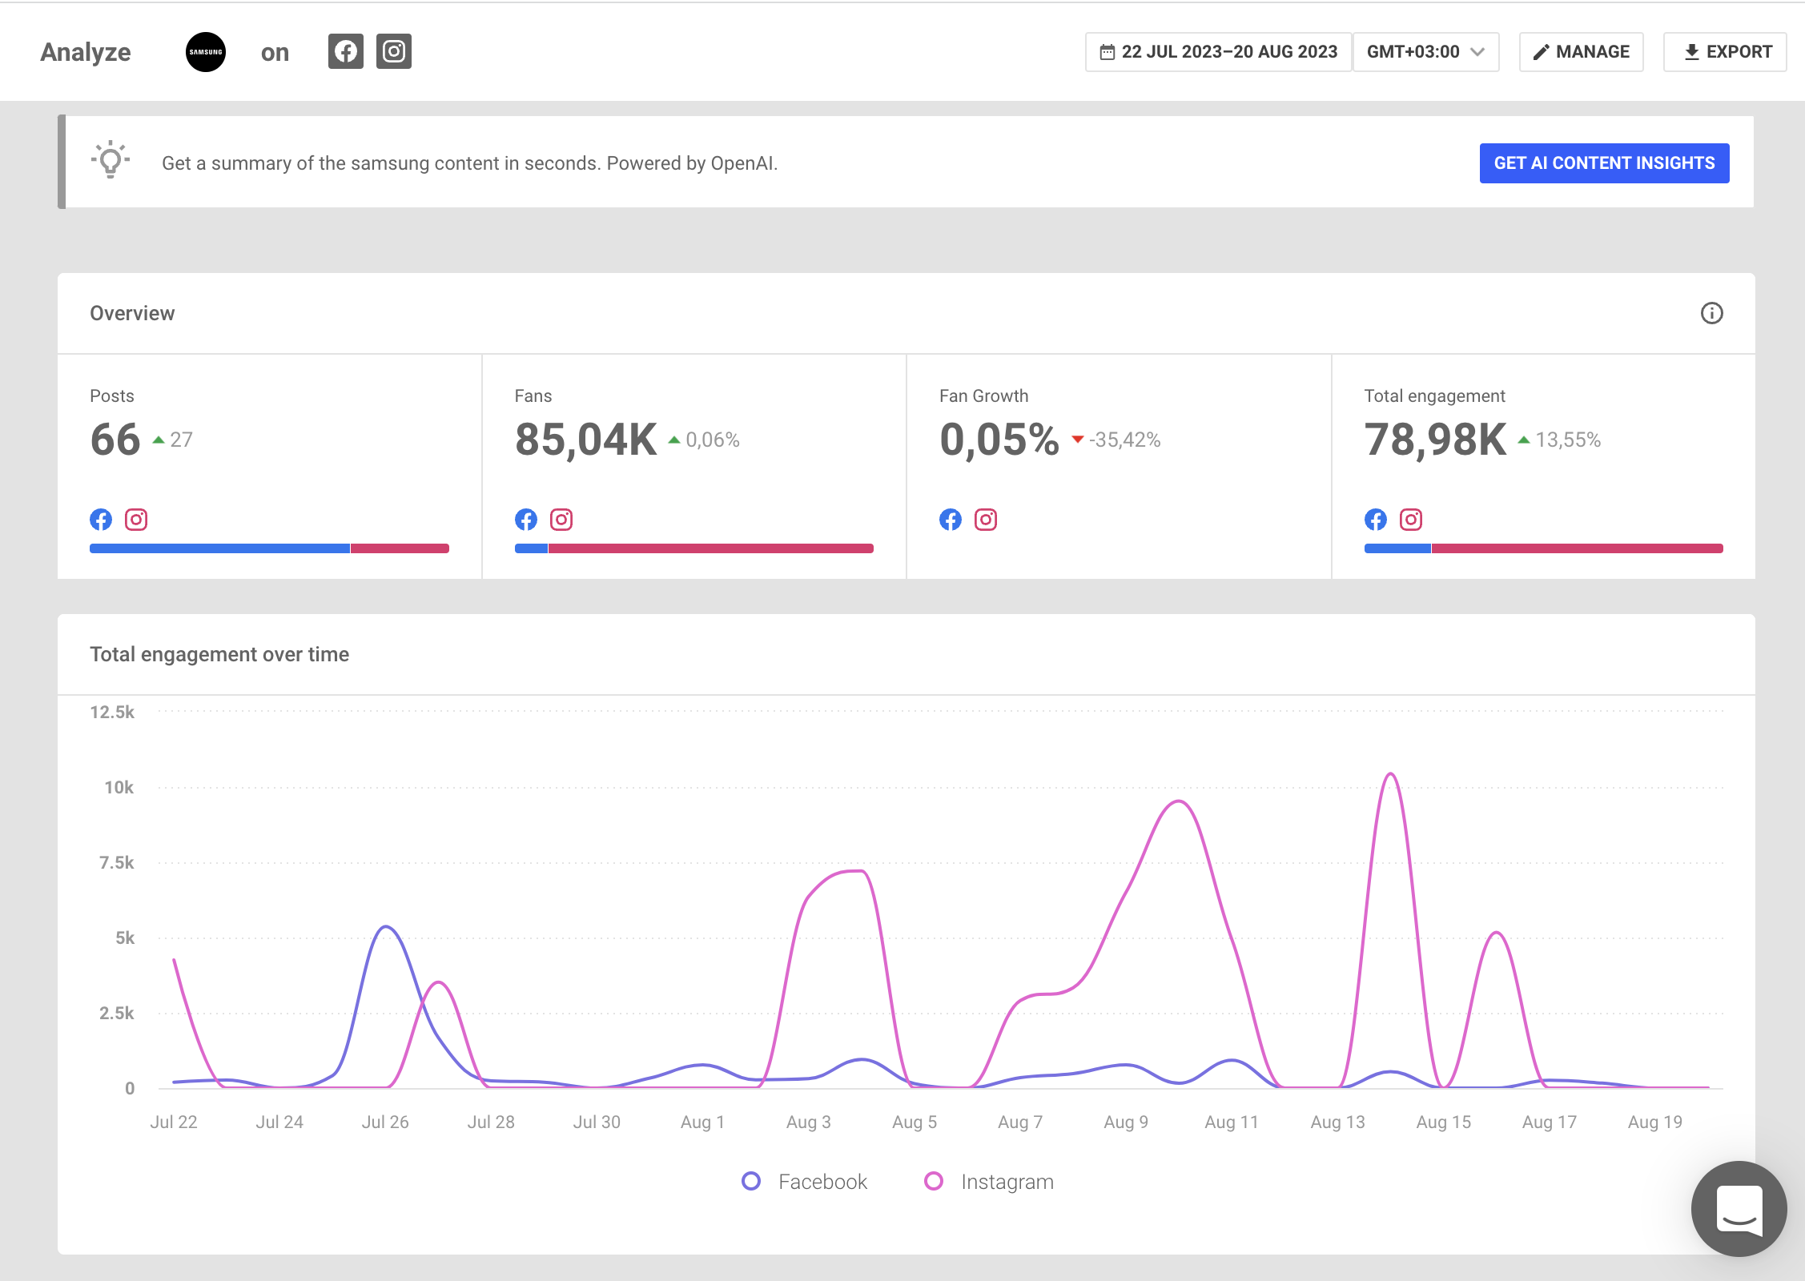Click the Total engagement value 78,98K
1805x1281 pixels.
click(x=1436, y=440)
